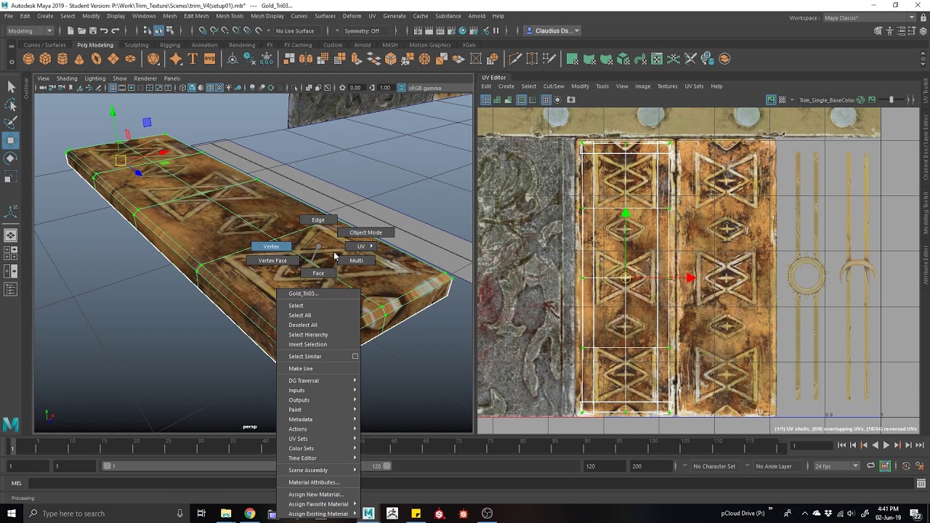The width and height of the screenshot is (930, 523).
Task: Toggle loop playback icon near frame rate
Action: coord(871,466)
